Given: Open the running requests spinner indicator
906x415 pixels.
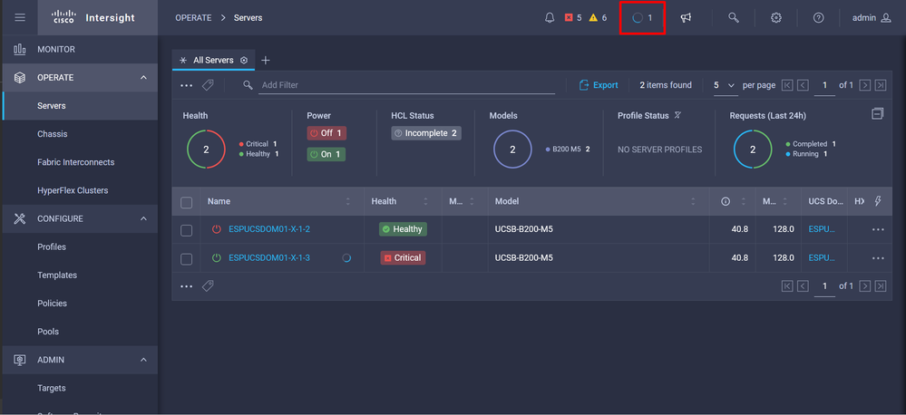Looking at the screenshot, I should (x=642, y=18).
